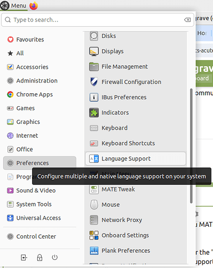
Task: Open Keyboard settings icon
Action: (94, 128)
